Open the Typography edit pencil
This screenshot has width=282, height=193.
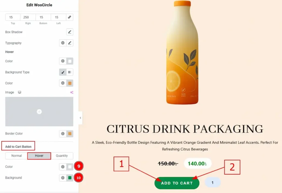pos(70,43)
